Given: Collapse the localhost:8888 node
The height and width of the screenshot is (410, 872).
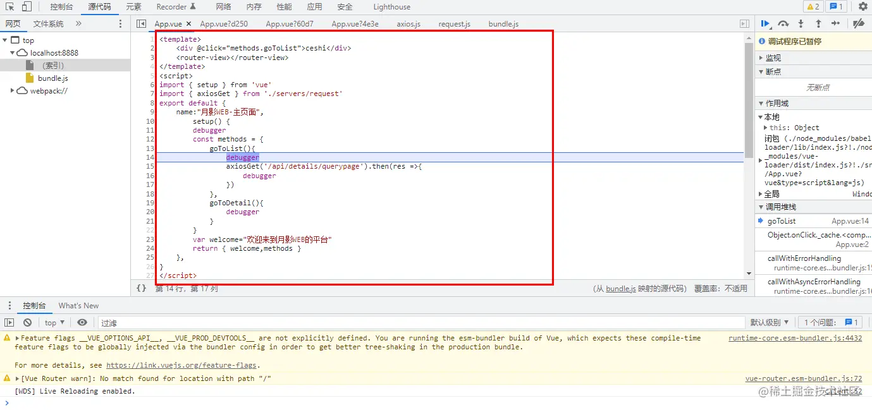Looking at the screenshot, I should [x=13, y=53].
